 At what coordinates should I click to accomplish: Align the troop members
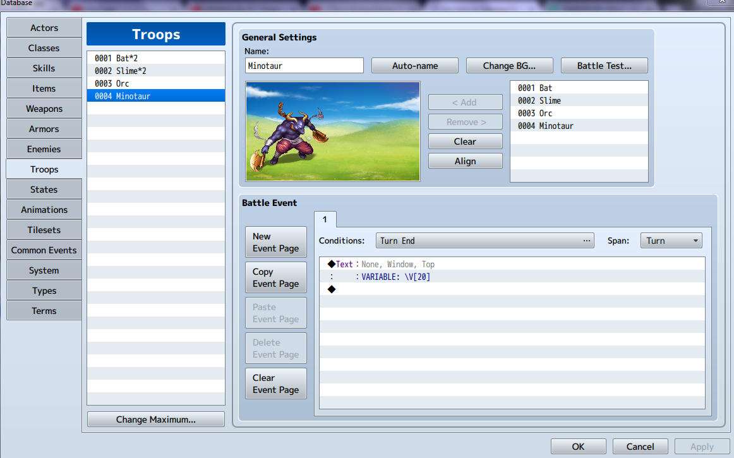[x=465, y=160]
